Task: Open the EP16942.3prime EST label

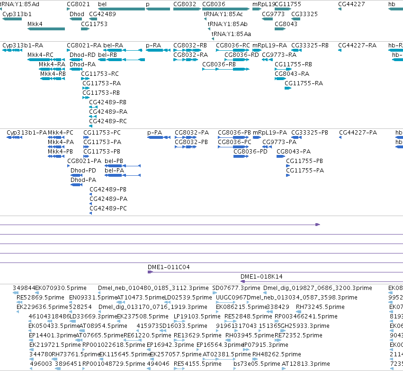Action: coord(170,345)
